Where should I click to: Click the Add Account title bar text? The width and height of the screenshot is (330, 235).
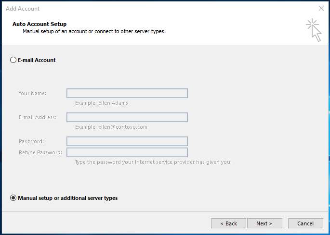pyautogui.click(x=23, y=9)
